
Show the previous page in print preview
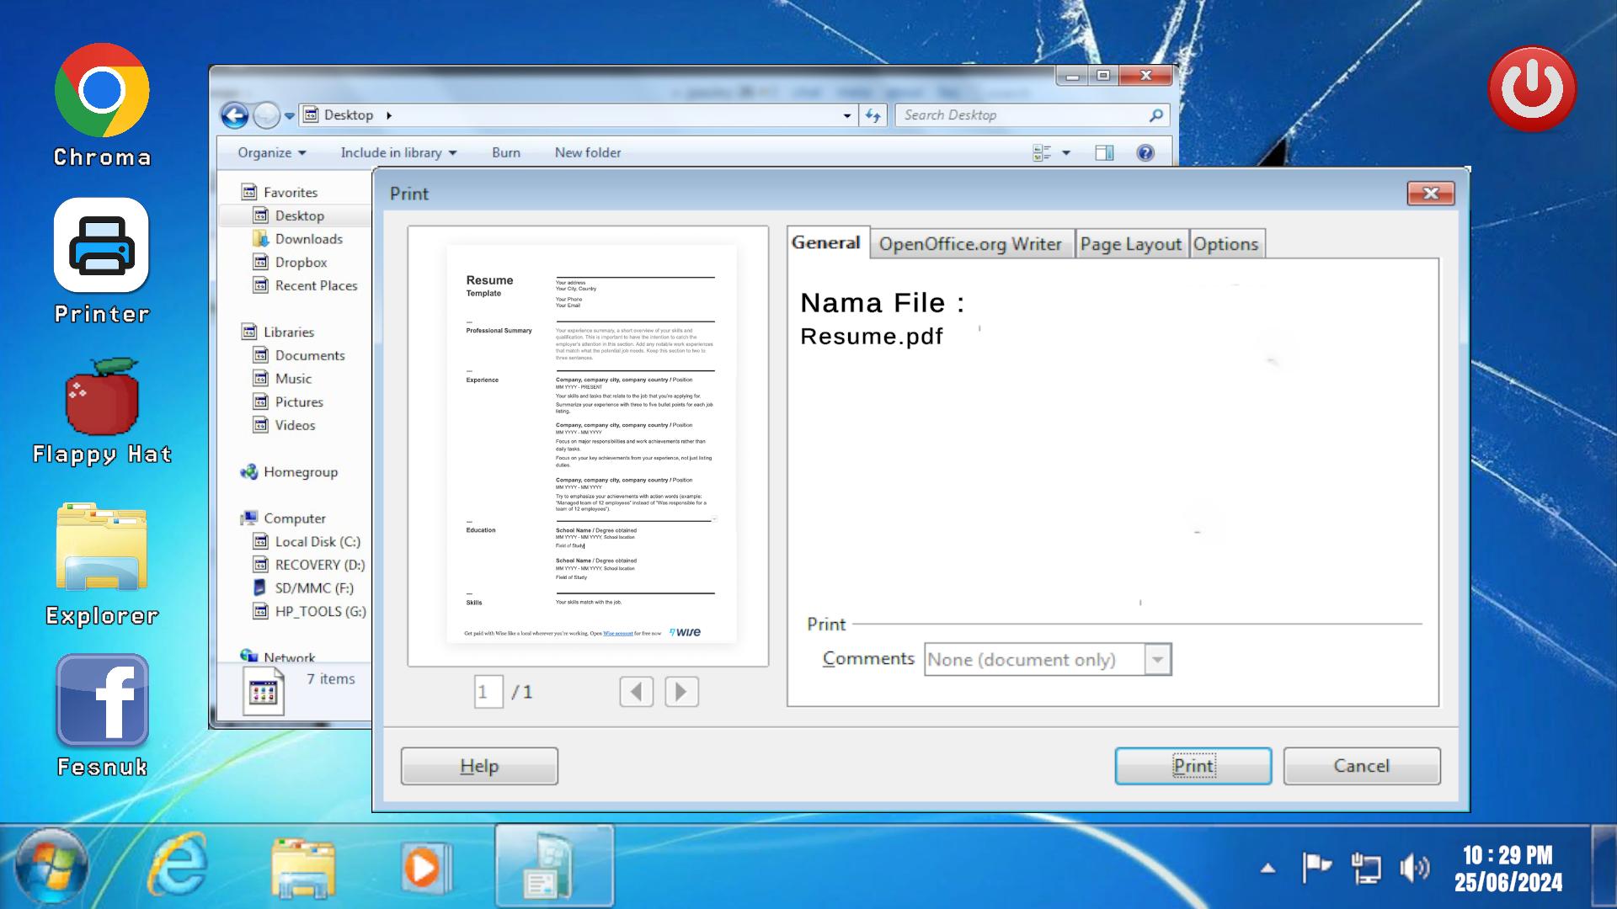637,692
